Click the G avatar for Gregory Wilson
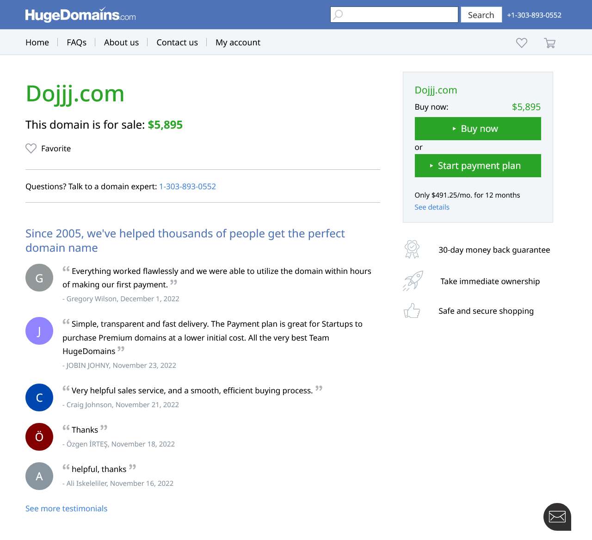This screenshot has width=592, height=540. (x=39, y=278)
